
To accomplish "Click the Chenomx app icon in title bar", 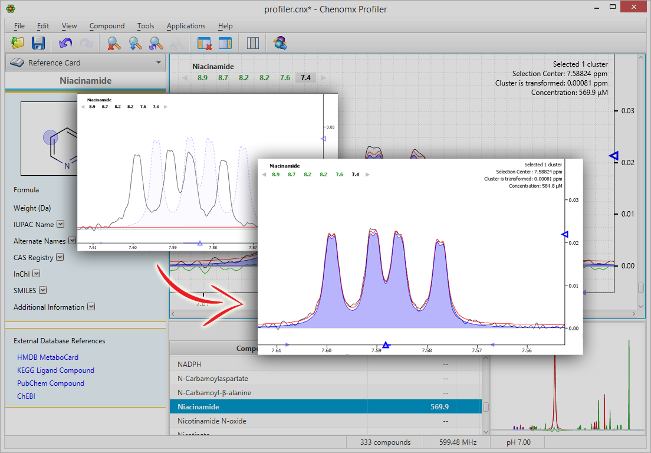I will pyautogui.click(x=11, y=8).
